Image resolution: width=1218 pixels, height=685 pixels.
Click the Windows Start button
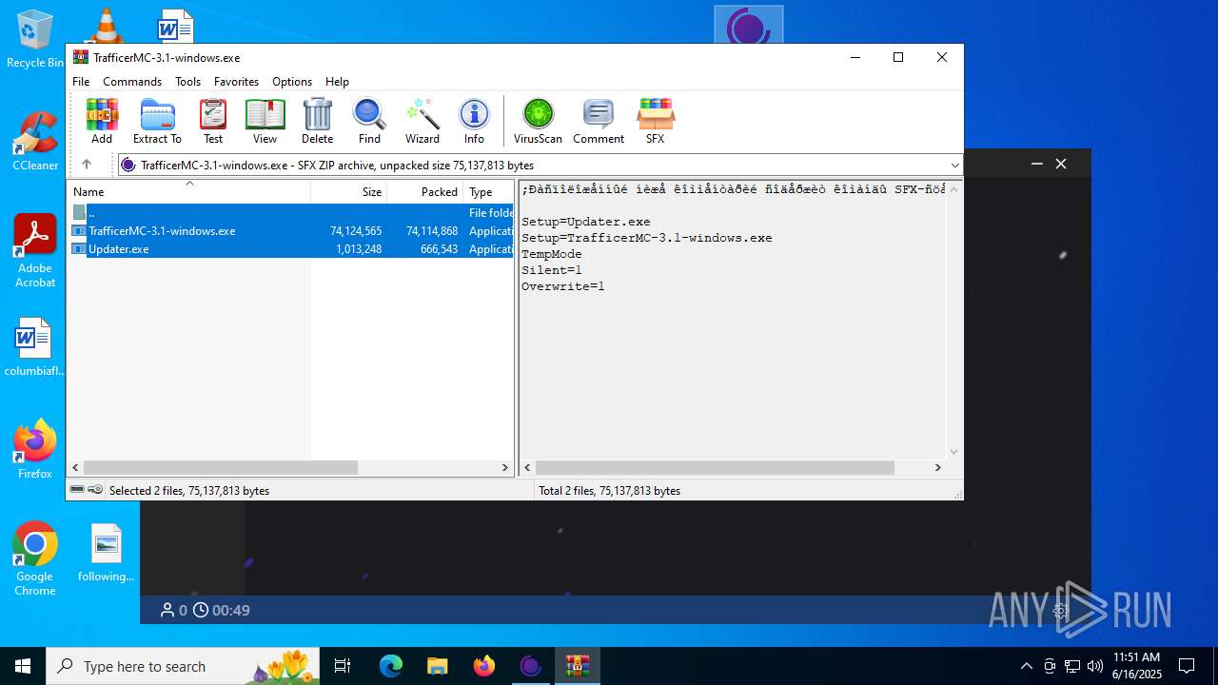23,666
